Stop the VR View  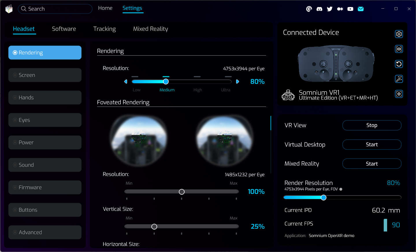pyautogui.click(x=372, y=125)
